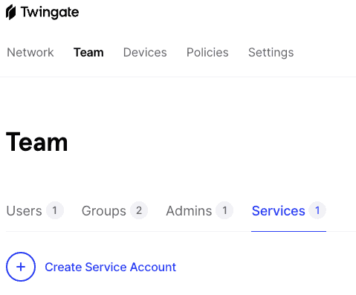This screenshot has width=356, height=295.
Task: Open the Devices section
Action: 145,52
